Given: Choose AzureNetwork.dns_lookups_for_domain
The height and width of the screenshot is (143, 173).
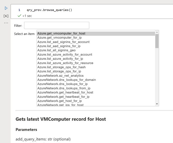Looking at the screenshot, I should click(66, 80).
